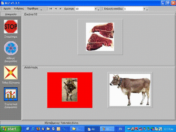Screen dimensions: 176x132
Task: Expand the Ερώτηση dropdown arrow
Action: 96,9
